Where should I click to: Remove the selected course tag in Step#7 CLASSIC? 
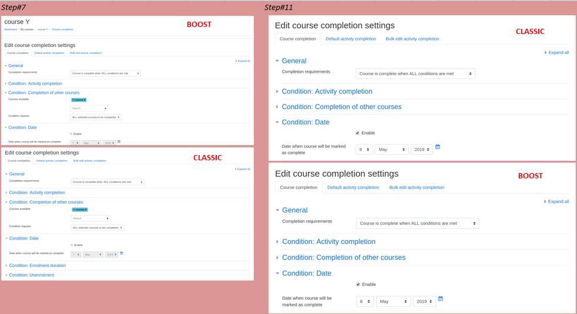tap(80, 210)
